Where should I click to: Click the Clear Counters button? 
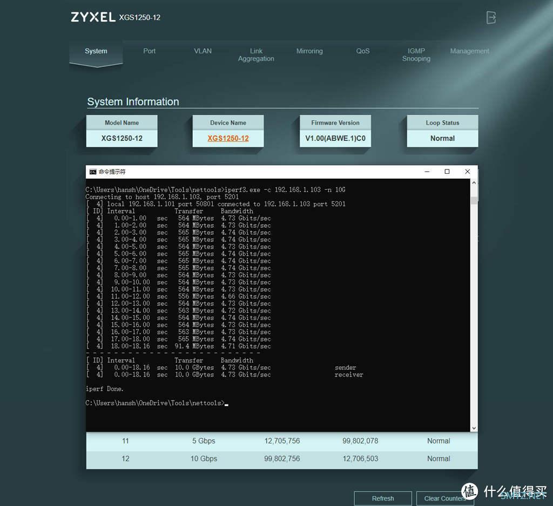445,498
